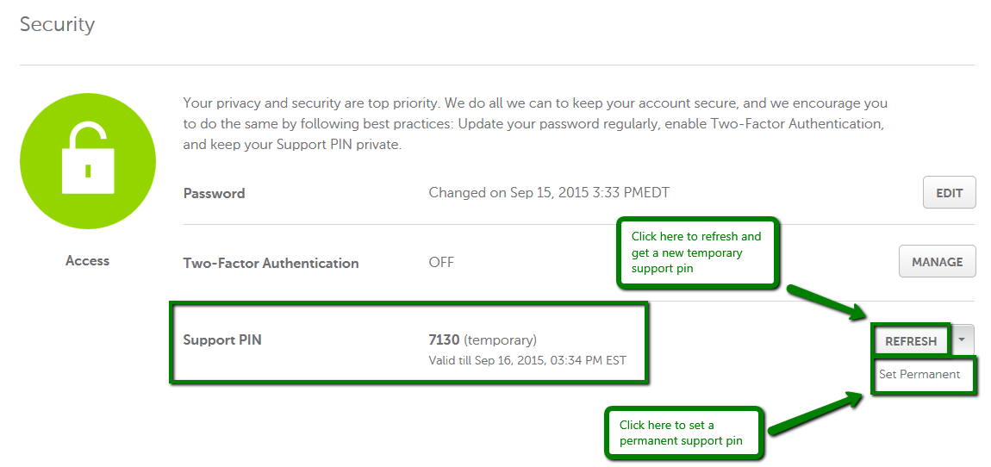Open the dropdown arrow beside REFRESH
991x467 pixels.
coord(962,340)
